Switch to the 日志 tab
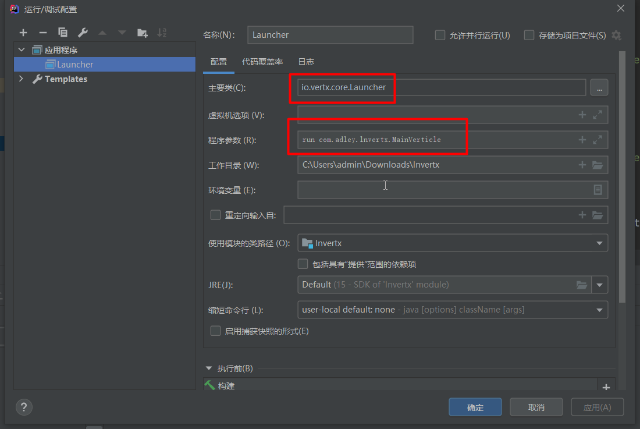 coord(306,62)
